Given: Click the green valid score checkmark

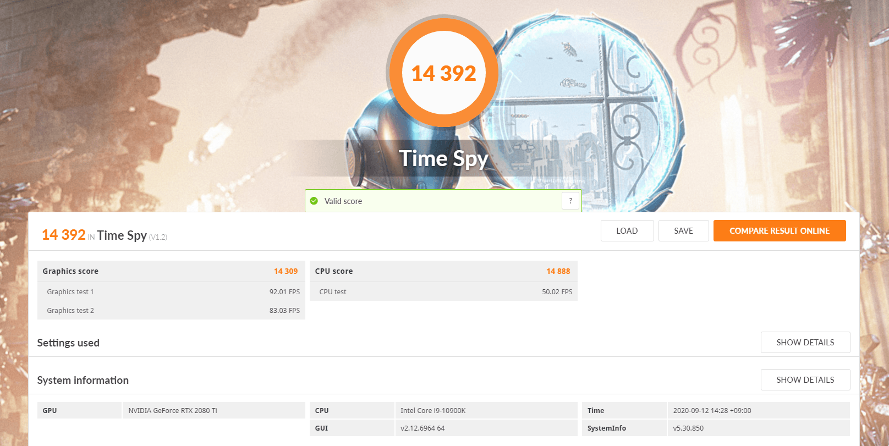Looking at the screenshot, I should coord(314,201).
